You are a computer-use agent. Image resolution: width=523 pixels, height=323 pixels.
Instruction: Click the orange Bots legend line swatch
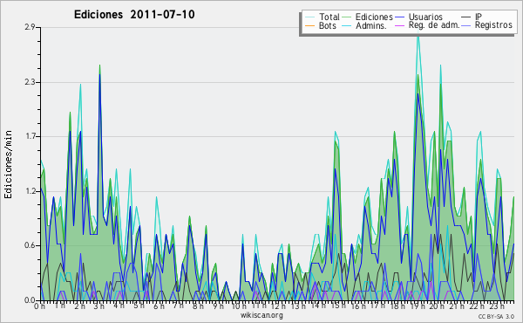(x=309, y=25)
